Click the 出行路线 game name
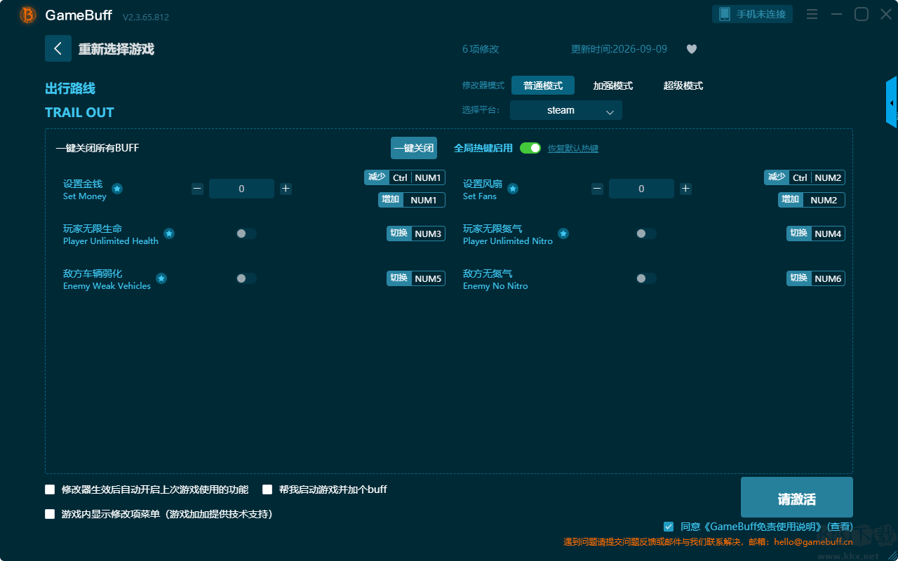The width and height of the screenshot is (898, 561). click(x=70, y=88)
